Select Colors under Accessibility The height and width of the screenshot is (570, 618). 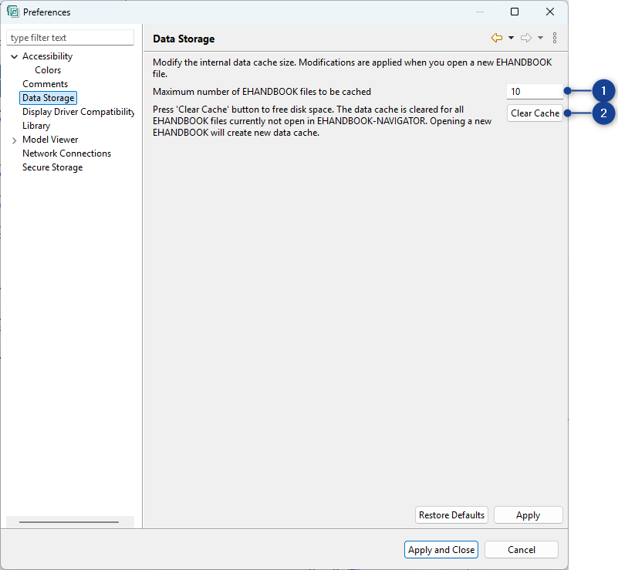48,70
